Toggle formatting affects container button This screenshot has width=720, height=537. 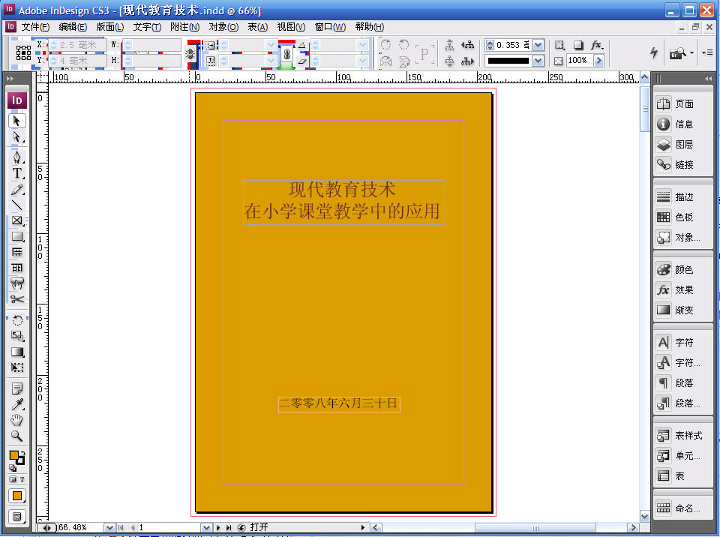13,479
